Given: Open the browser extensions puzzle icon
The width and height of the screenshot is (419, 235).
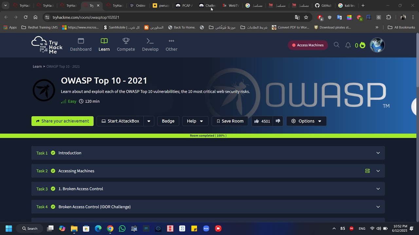Looking at the screenshot, I should click(x=389, y=17).
